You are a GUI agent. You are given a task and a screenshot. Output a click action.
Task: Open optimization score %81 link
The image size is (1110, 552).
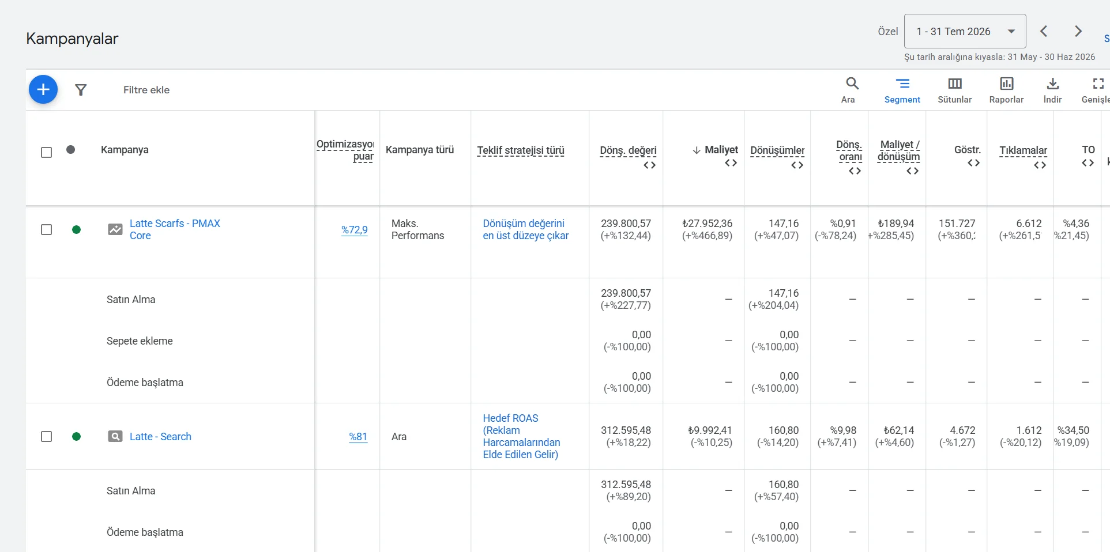(x=358, y=436)
